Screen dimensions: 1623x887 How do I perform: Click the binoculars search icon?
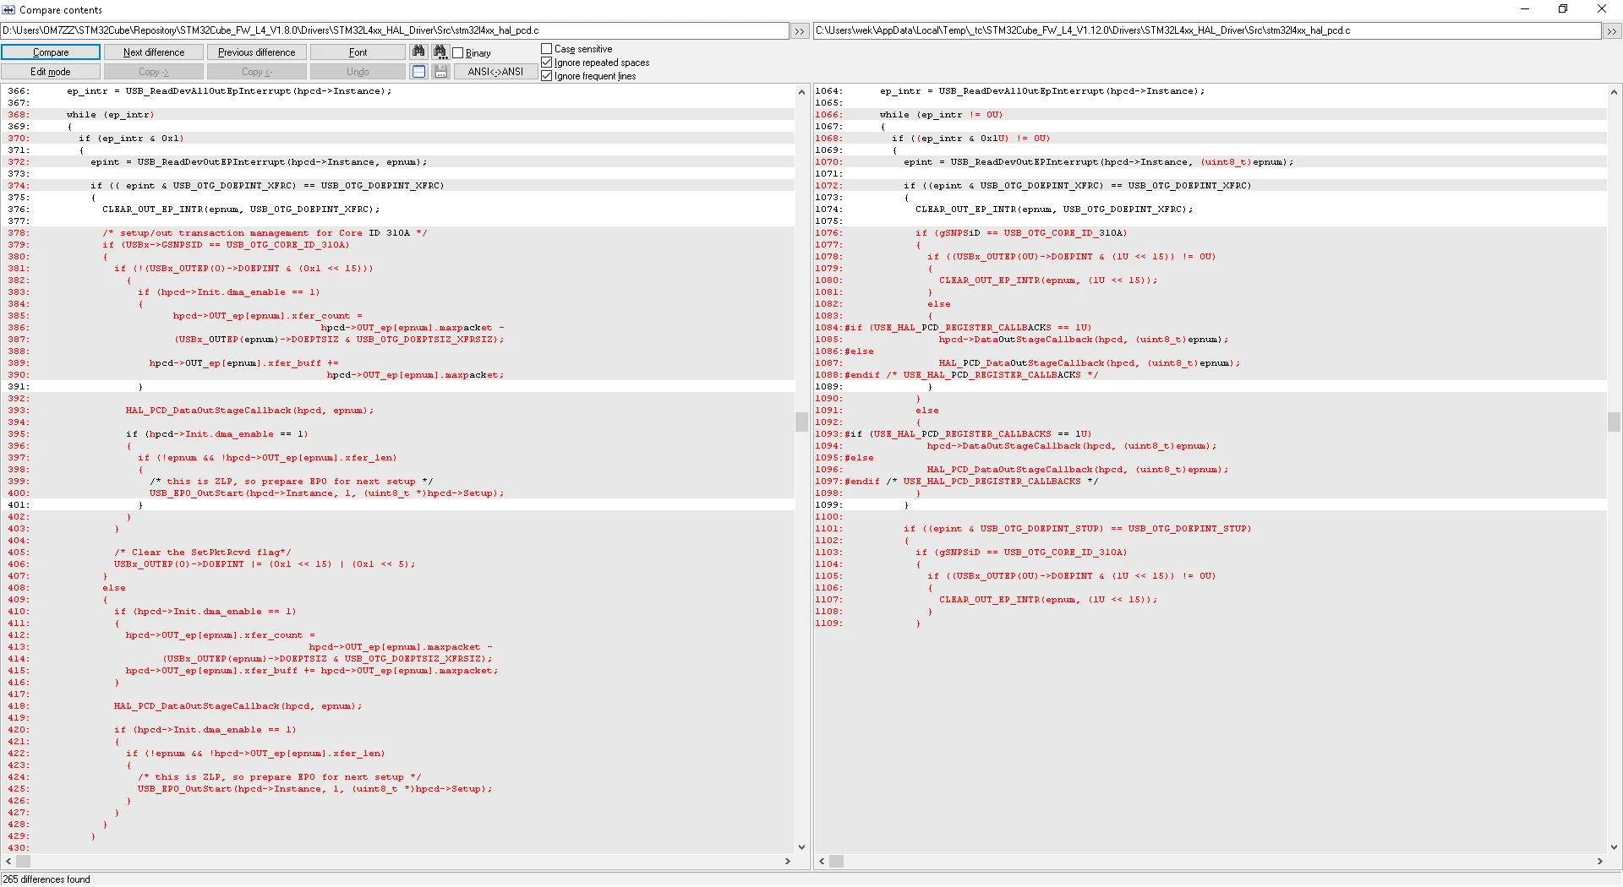(x=418, y=52)
